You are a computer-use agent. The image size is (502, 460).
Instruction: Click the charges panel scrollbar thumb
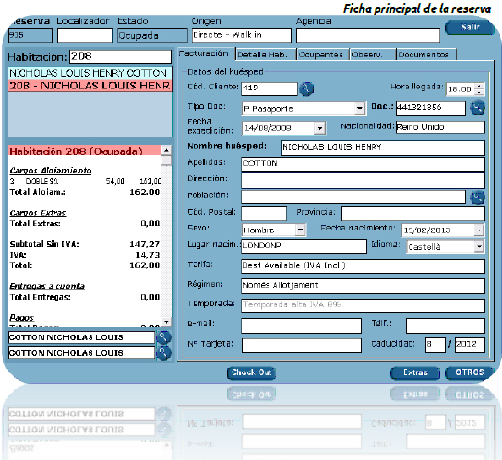tap(166, 160)
